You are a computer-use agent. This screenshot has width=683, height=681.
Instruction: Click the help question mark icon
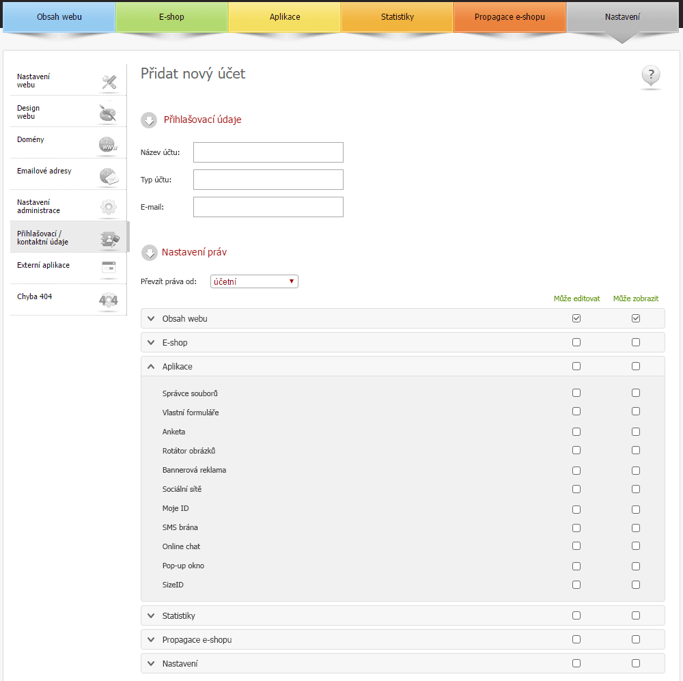pyautogui.click(x=651, y=75)
